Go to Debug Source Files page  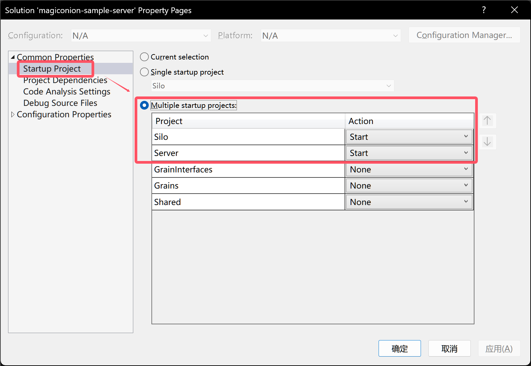tap(60, 103)
